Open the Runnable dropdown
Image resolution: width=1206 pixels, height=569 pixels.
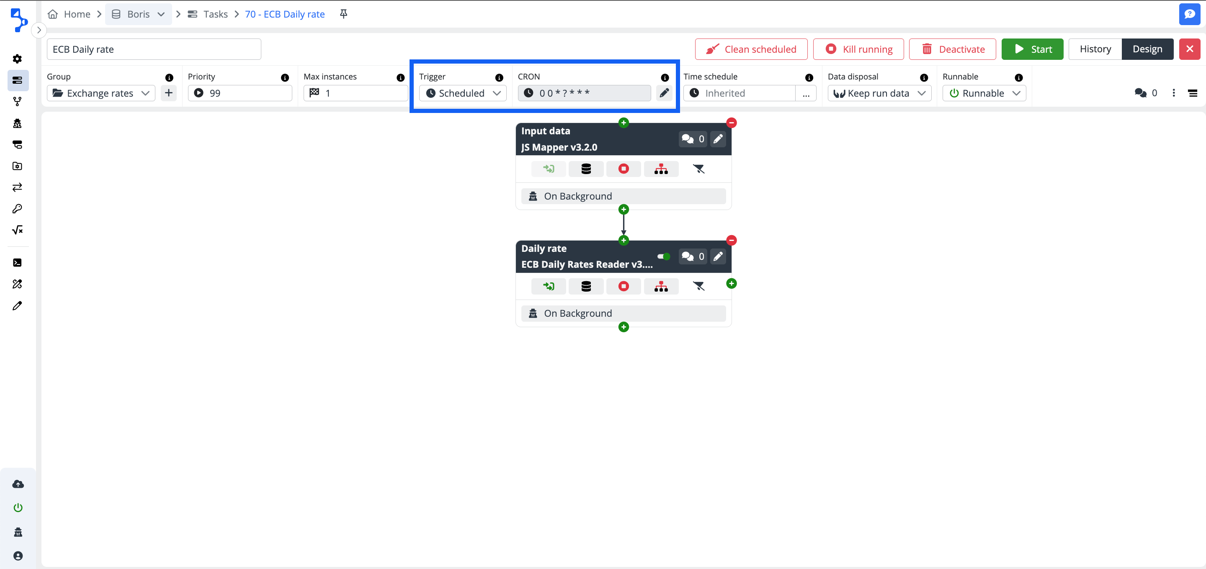point(984,93)
